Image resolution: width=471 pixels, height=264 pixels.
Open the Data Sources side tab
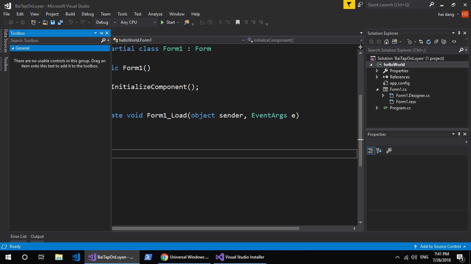tap(6, 41)
